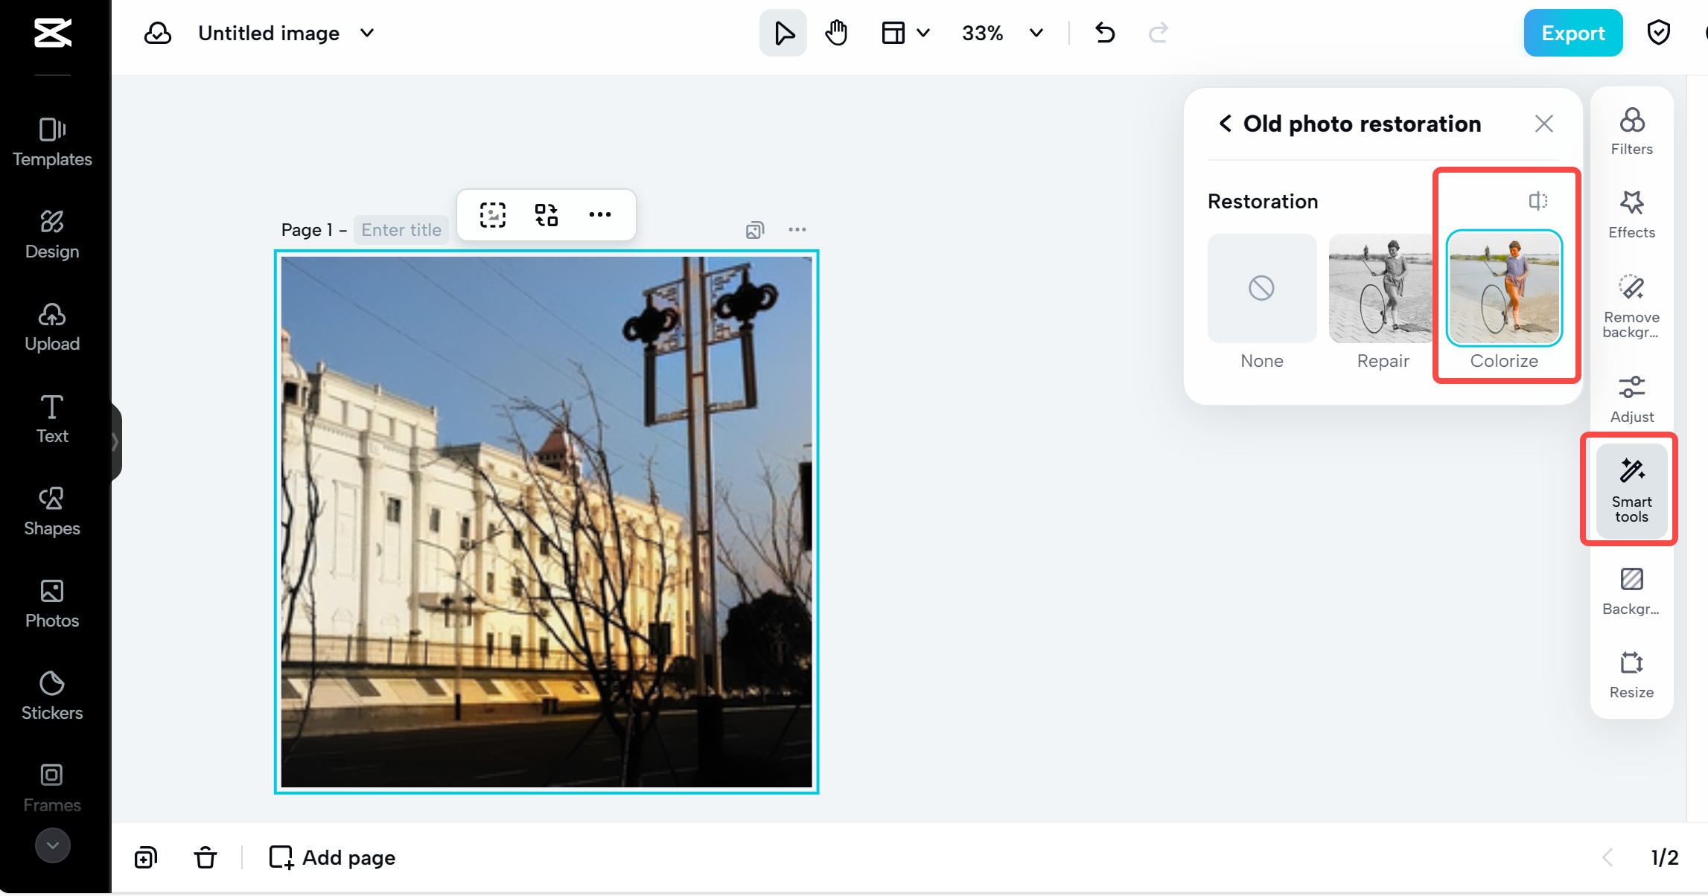Select Remove background tool
Image resolution: width=1708 pixels, height=896 pixels.
1631,305
